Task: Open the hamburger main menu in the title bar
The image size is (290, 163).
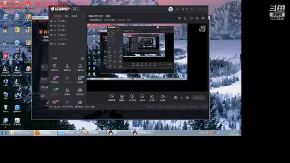Action: tap(192, 9)
